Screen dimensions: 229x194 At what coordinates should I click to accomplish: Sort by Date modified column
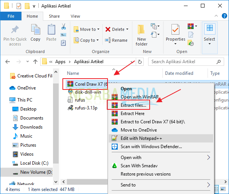[x=179, y=73]
